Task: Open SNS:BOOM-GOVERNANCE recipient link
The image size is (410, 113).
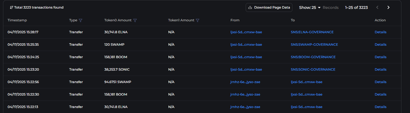Action: pos(313,57)
